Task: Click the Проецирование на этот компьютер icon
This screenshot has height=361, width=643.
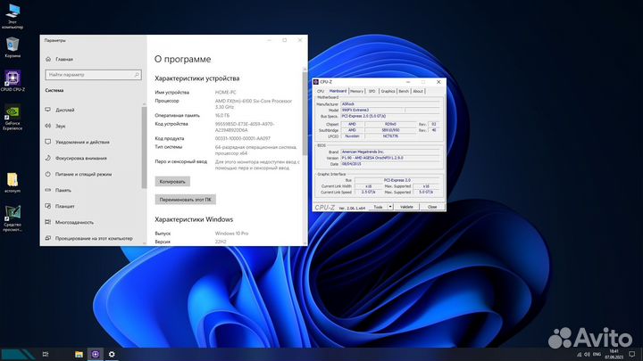Action: coord(48,238)
